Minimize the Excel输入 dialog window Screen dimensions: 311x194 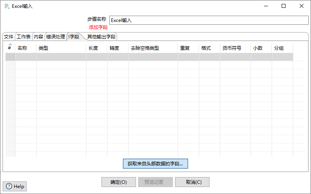coord(266,6)
